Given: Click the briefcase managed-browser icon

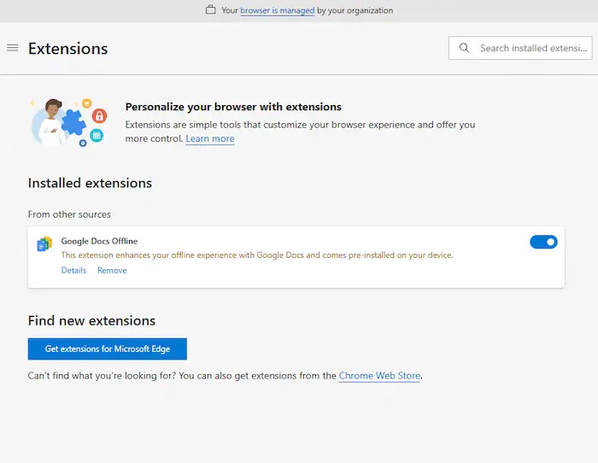Looking at the screenshot, I should [x=211, y=10].
